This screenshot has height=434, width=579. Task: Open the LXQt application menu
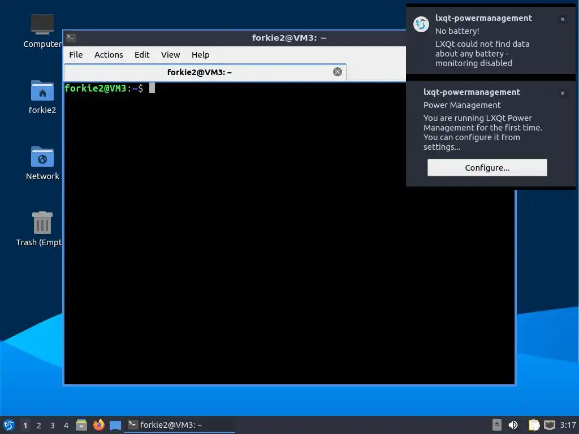point(9,425)
